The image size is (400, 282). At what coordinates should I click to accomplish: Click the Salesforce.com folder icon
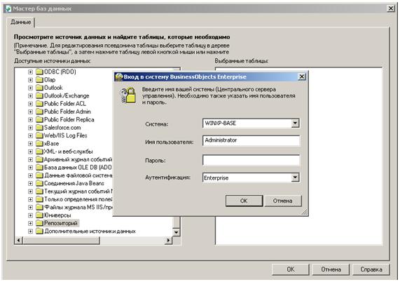(39, 127)
